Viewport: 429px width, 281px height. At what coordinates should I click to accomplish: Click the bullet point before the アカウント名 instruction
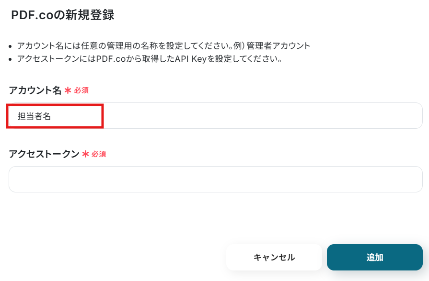[x=12, y=46]
